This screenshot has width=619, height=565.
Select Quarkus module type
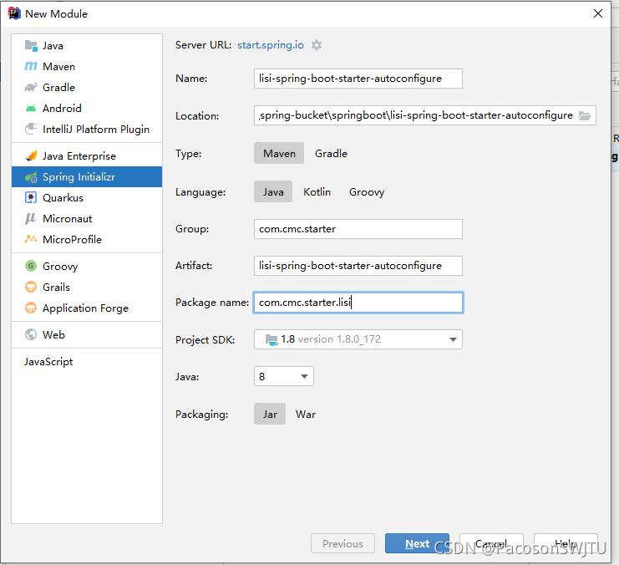87,197
